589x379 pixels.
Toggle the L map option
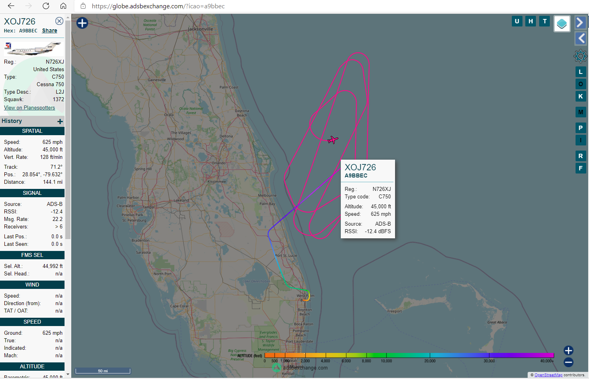581,72
